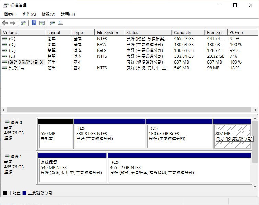Click the 磁碟 0 disk icon
The width and height of the screenshot is (259, 205).
tap(7, 122)
